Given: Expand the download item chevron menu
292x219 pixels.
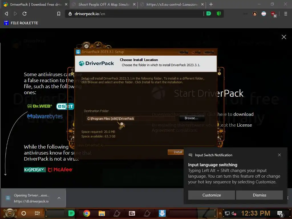Looking at the screenshot, I should click(x=59, y=198).
